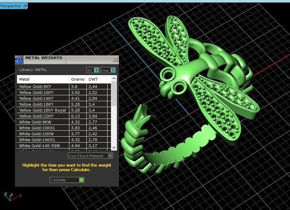Click the green arrow on Calculate
The height and width of the screenshot is (210, 290).
82,180
